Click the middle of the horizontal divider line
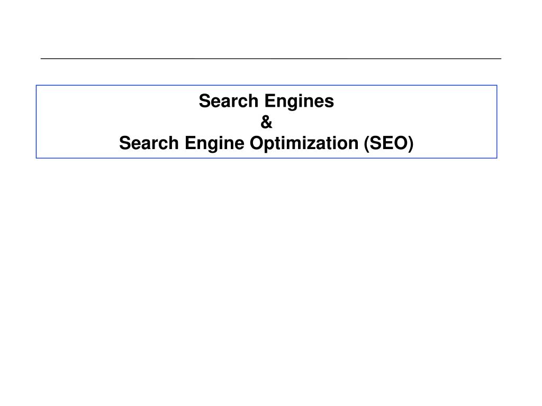The height and width of the screenshot is (406, 542). point(271,59)
